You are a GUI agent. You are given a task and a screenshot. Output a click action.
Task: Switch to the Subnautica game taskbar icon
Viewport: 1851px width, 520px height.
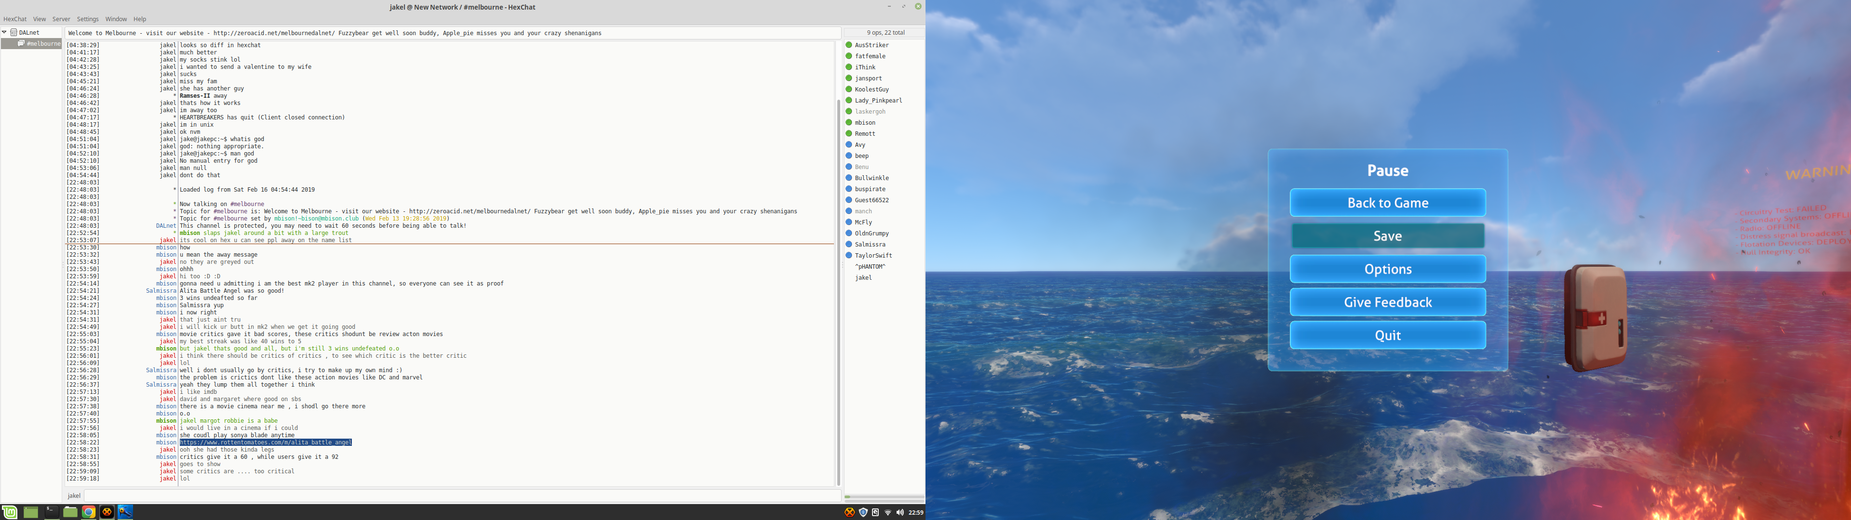click(126, 512)
